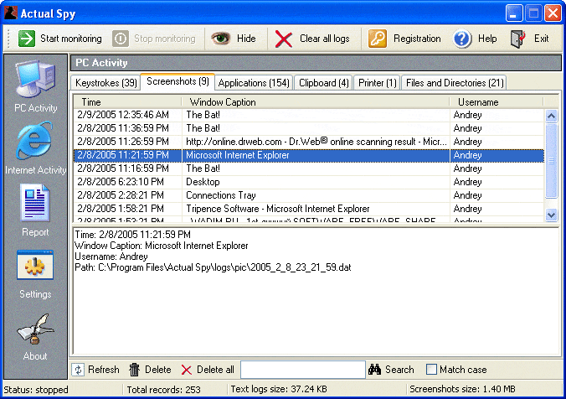Image resolution: width=566 pixels, height=399 pixels.
Task: Sort by the Time column header
Action: pos(127,102)
